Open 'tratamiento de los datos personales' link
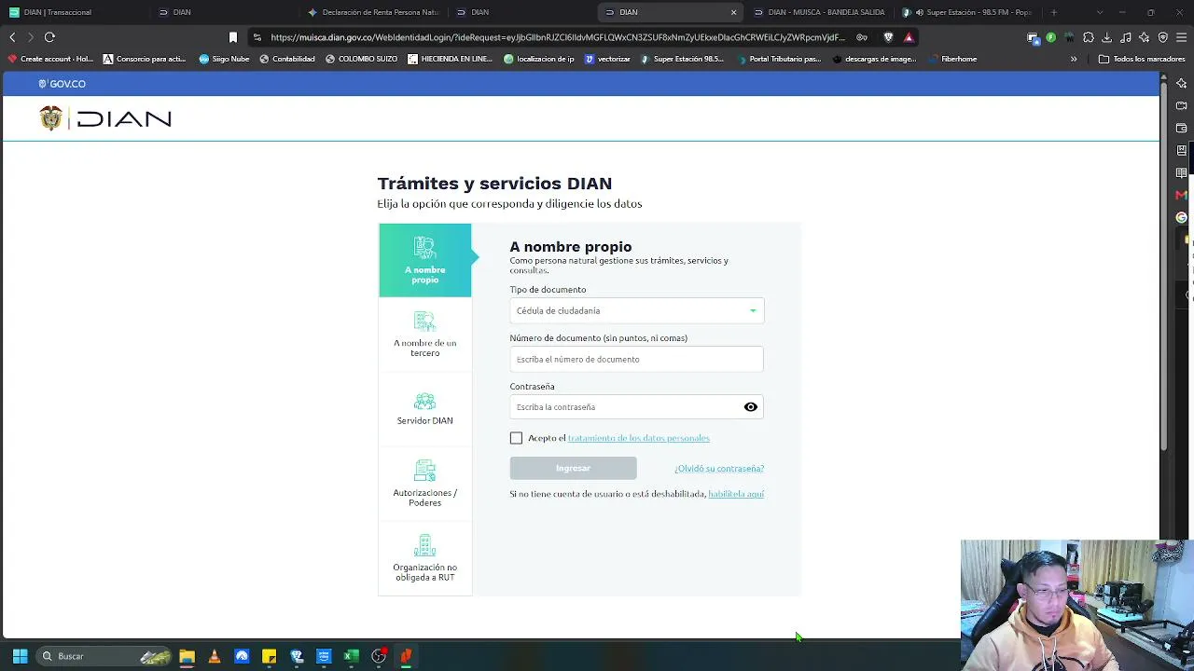Image resolution: width=1194 pixels, height=671 pixels. click(x=638, y=438)
